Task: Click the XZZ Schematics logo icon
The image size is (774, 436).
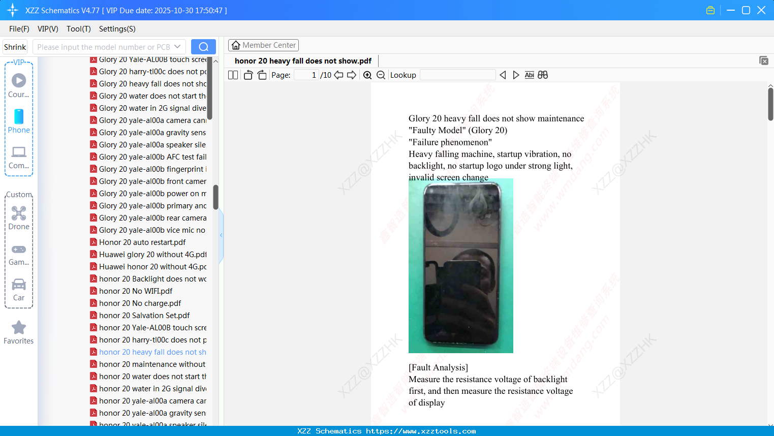Action: click(13, 10)
